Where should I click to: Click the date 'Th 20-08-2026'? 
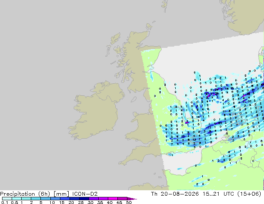tap(175, 194)
